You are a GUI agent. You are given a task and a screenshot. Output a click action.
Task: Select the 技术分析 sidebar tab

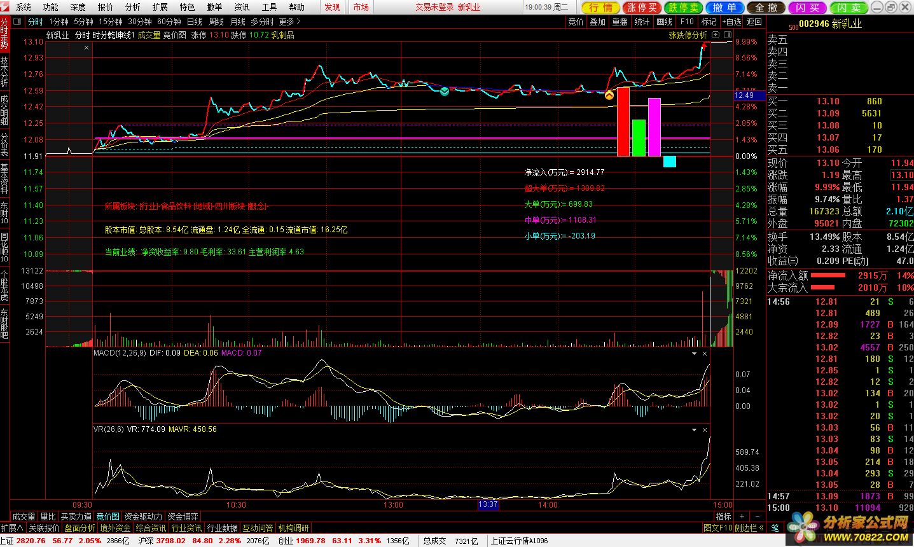click(4, 71)
